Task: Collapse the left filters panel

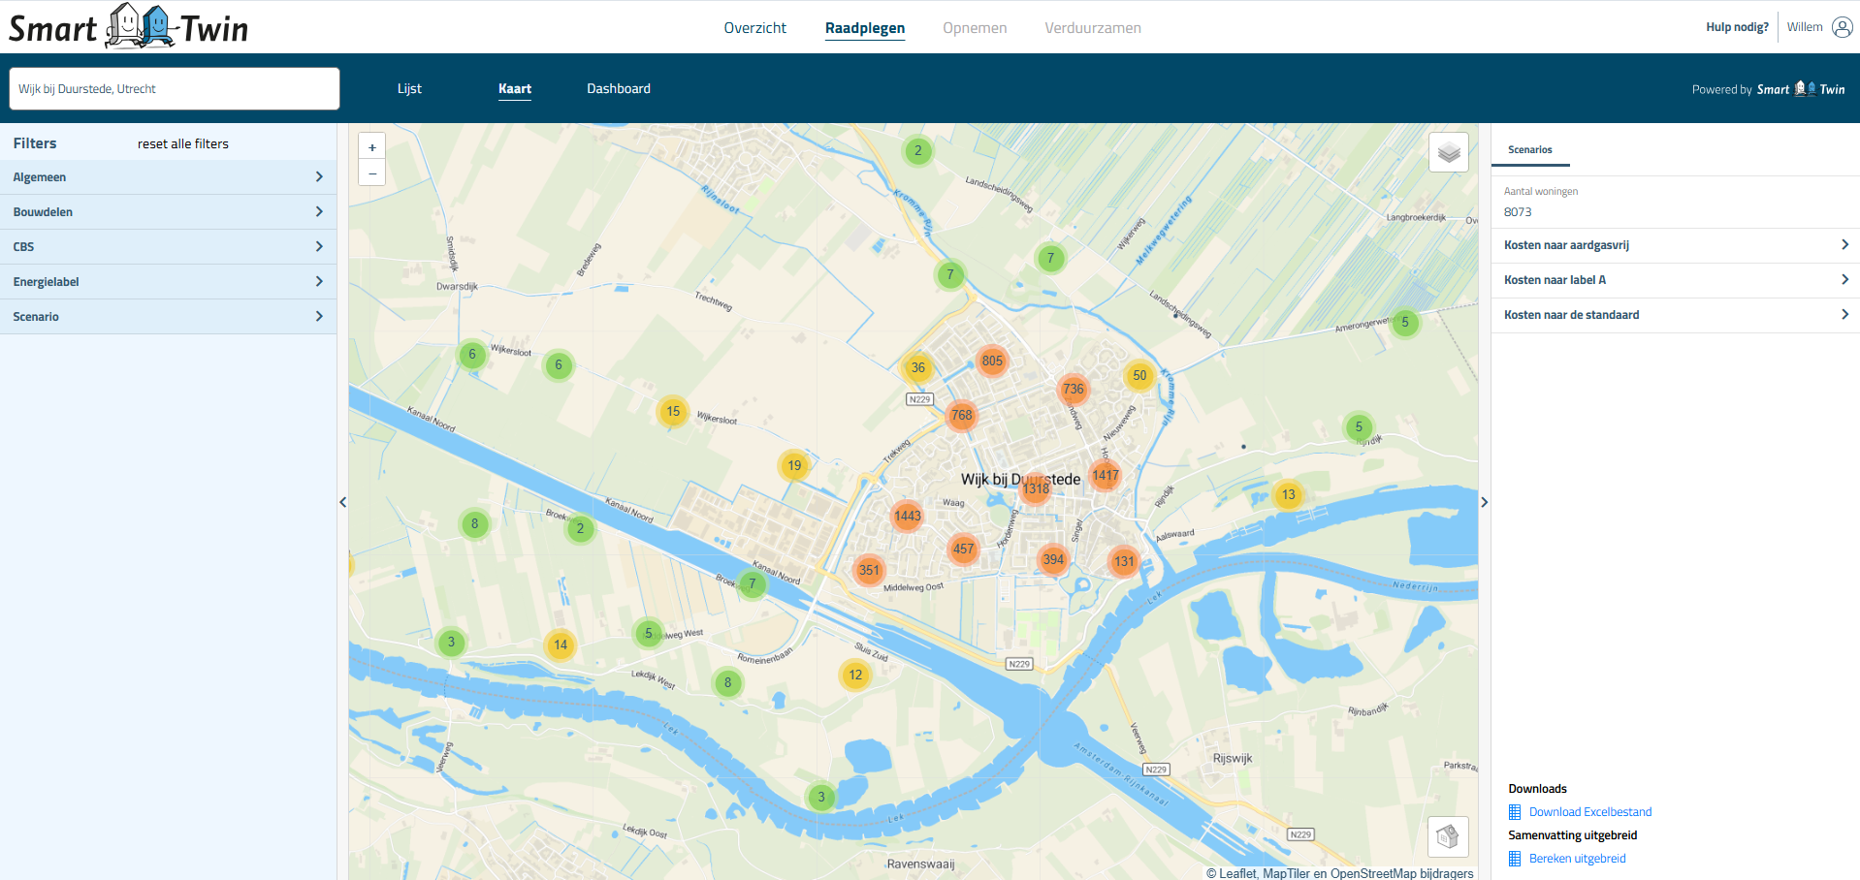Action: (x=342, y=502)
